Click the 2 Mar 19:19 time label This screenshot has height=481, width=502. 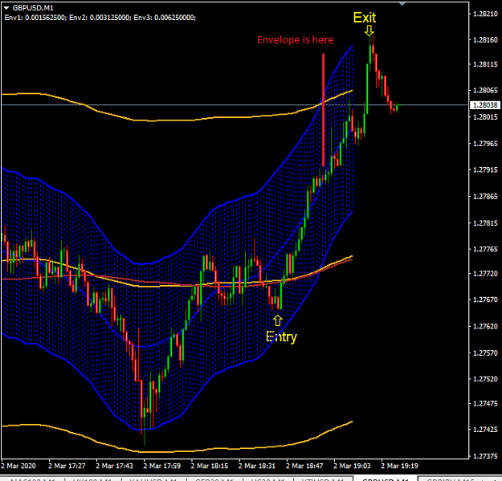pyautogui.click(x=399, y=466)
